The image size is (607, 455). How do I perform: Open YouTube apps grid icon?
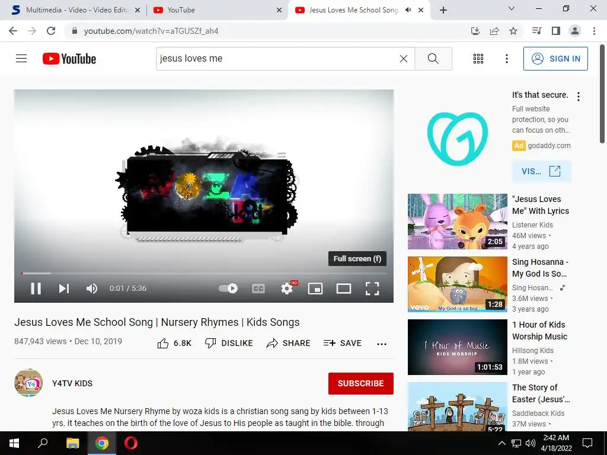click(x=478, y=59)
